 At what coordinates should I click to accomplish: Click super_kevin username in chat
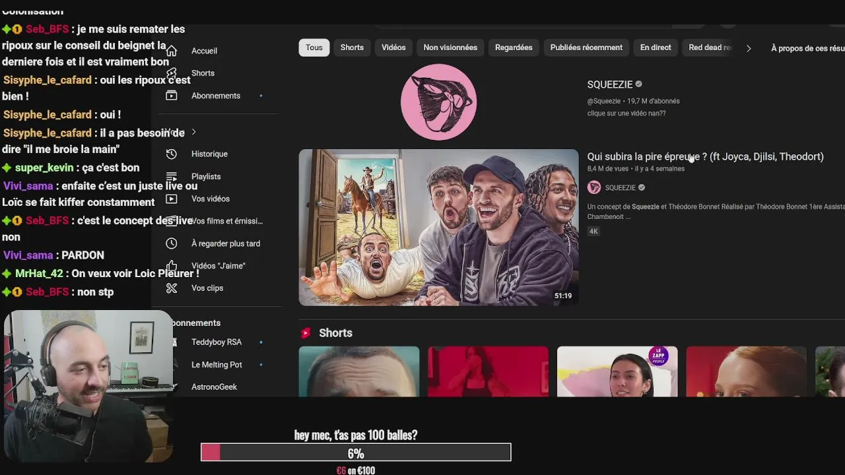coord(44,168)
